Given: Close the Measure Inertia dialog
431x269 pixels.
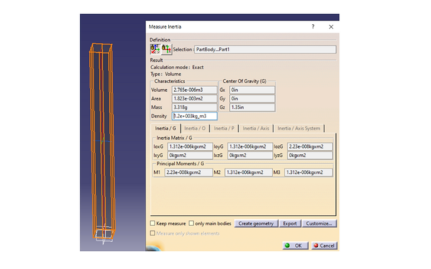Looking at the screenshot, I should pyautogui.click(x=331, y=27).
